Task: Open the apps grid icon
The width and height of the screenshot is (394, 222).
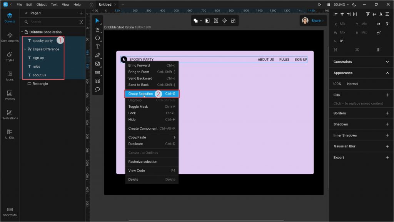Action: (328, 5)
